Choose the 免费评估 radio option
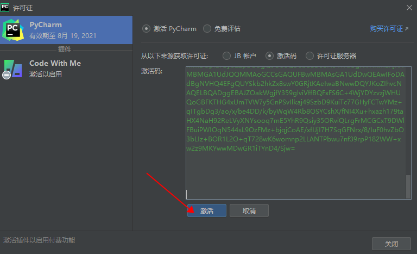The height and width of the screenshot is (254, 417). click(x=207, y=29)
